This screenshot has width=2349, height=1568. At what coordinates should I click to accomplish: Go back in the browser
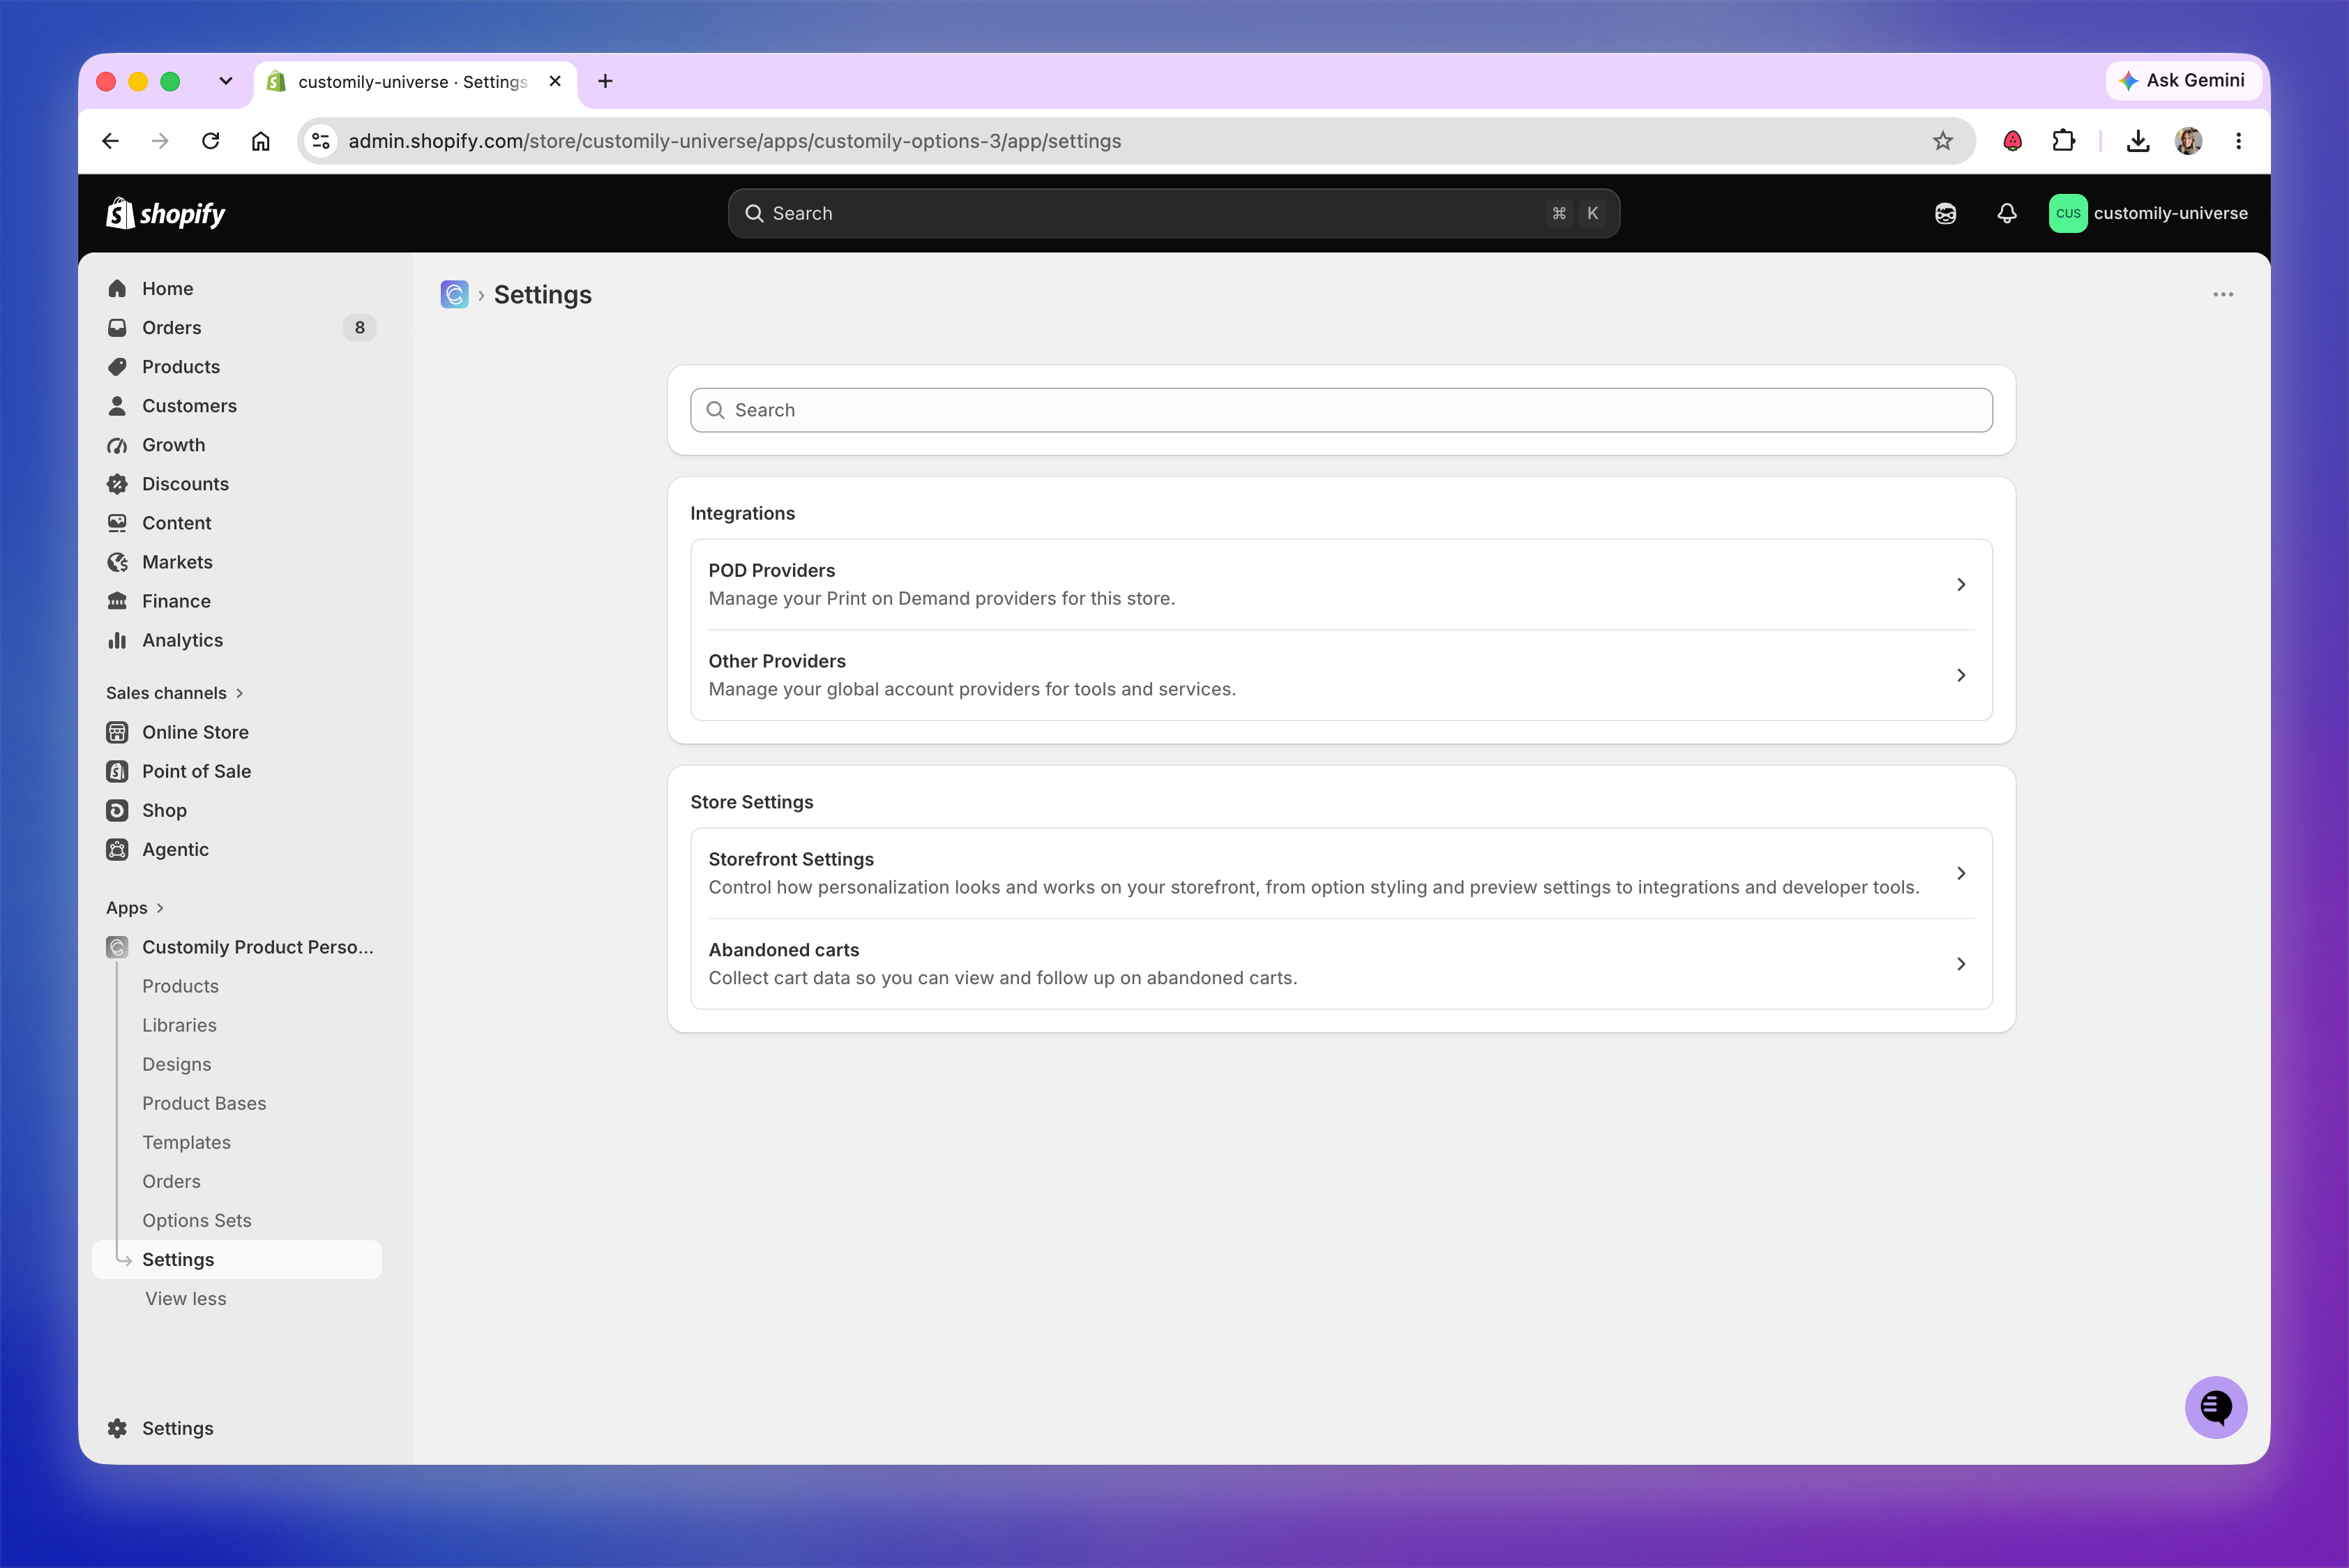(110, 141)
